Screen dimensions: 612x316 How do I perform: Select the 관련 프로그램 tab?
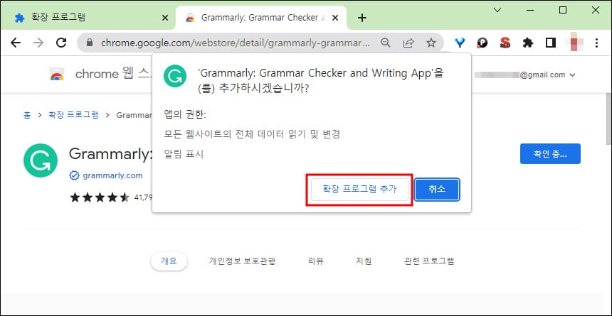pos(429,261)
